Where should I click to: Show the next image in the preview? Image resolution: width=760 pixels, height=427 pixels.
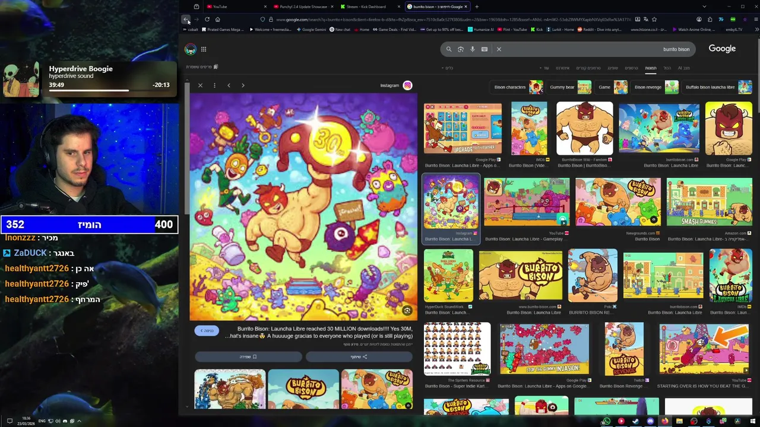(243, 85)
